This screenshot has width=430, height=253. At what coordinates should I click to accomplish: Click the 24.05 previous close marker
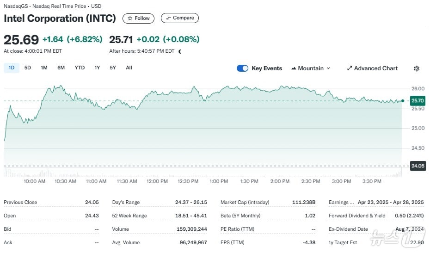coord(418,166)
